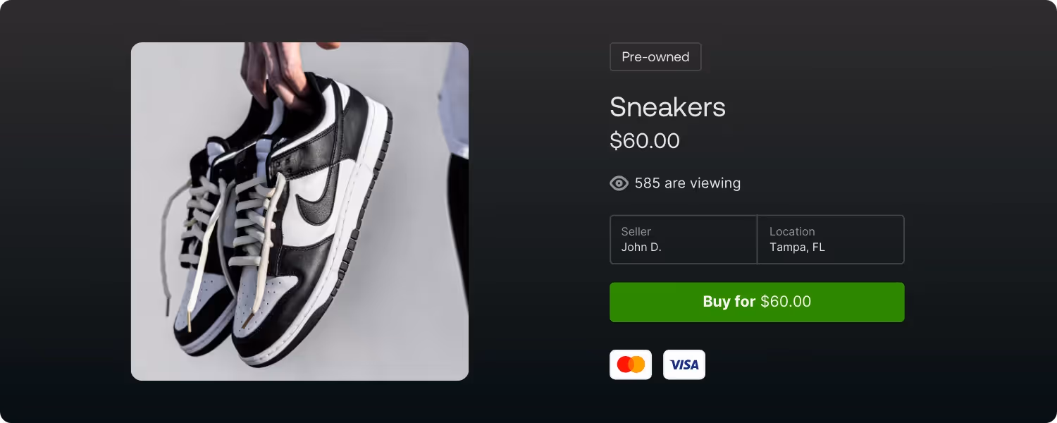
Task: Click the eye icon next to viewer count
Action: [619, 183]
